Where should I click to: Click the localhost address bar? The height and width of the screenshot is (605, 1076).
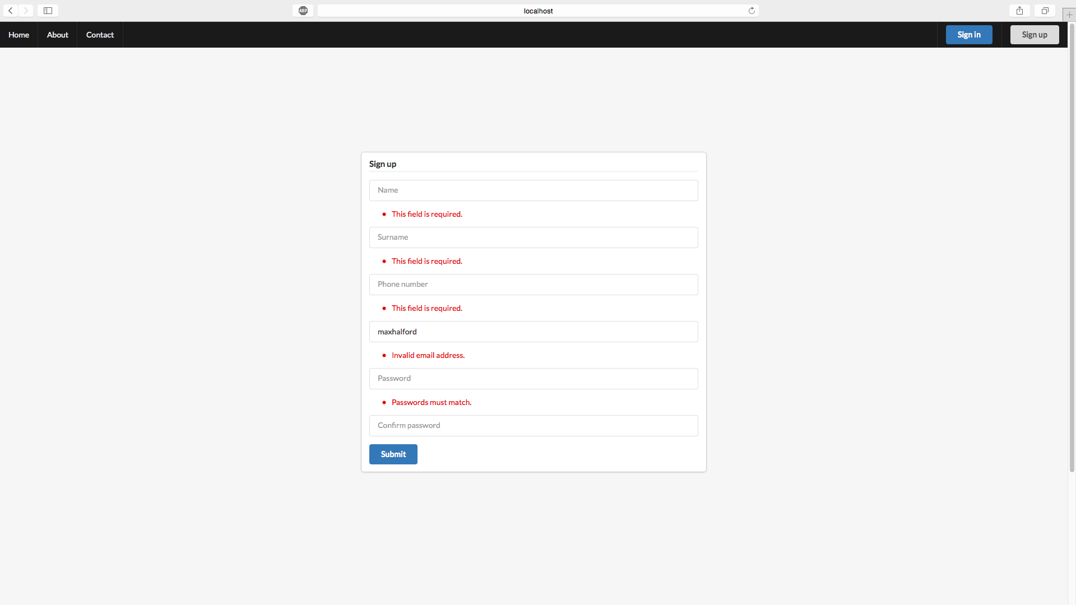pos(537,11)
